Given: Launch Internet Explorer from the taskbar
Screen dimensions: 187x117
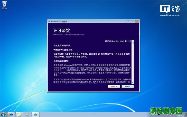Looking at the screenshot, I should tap(11, 114).
